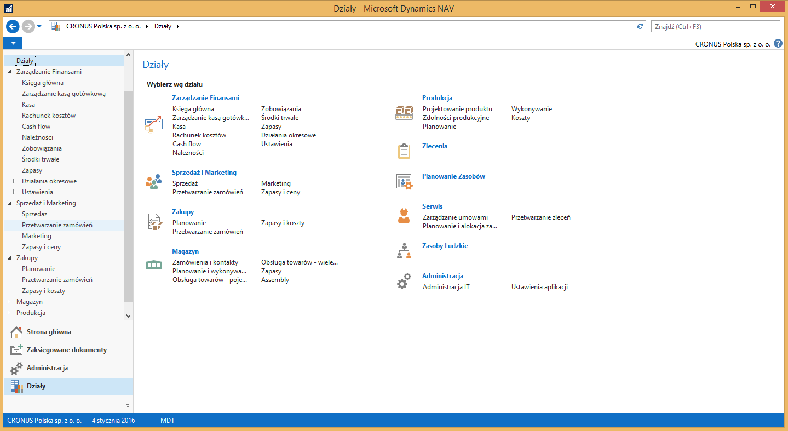
Task: Select Działy navigation menu item
Action: (68, 386)
